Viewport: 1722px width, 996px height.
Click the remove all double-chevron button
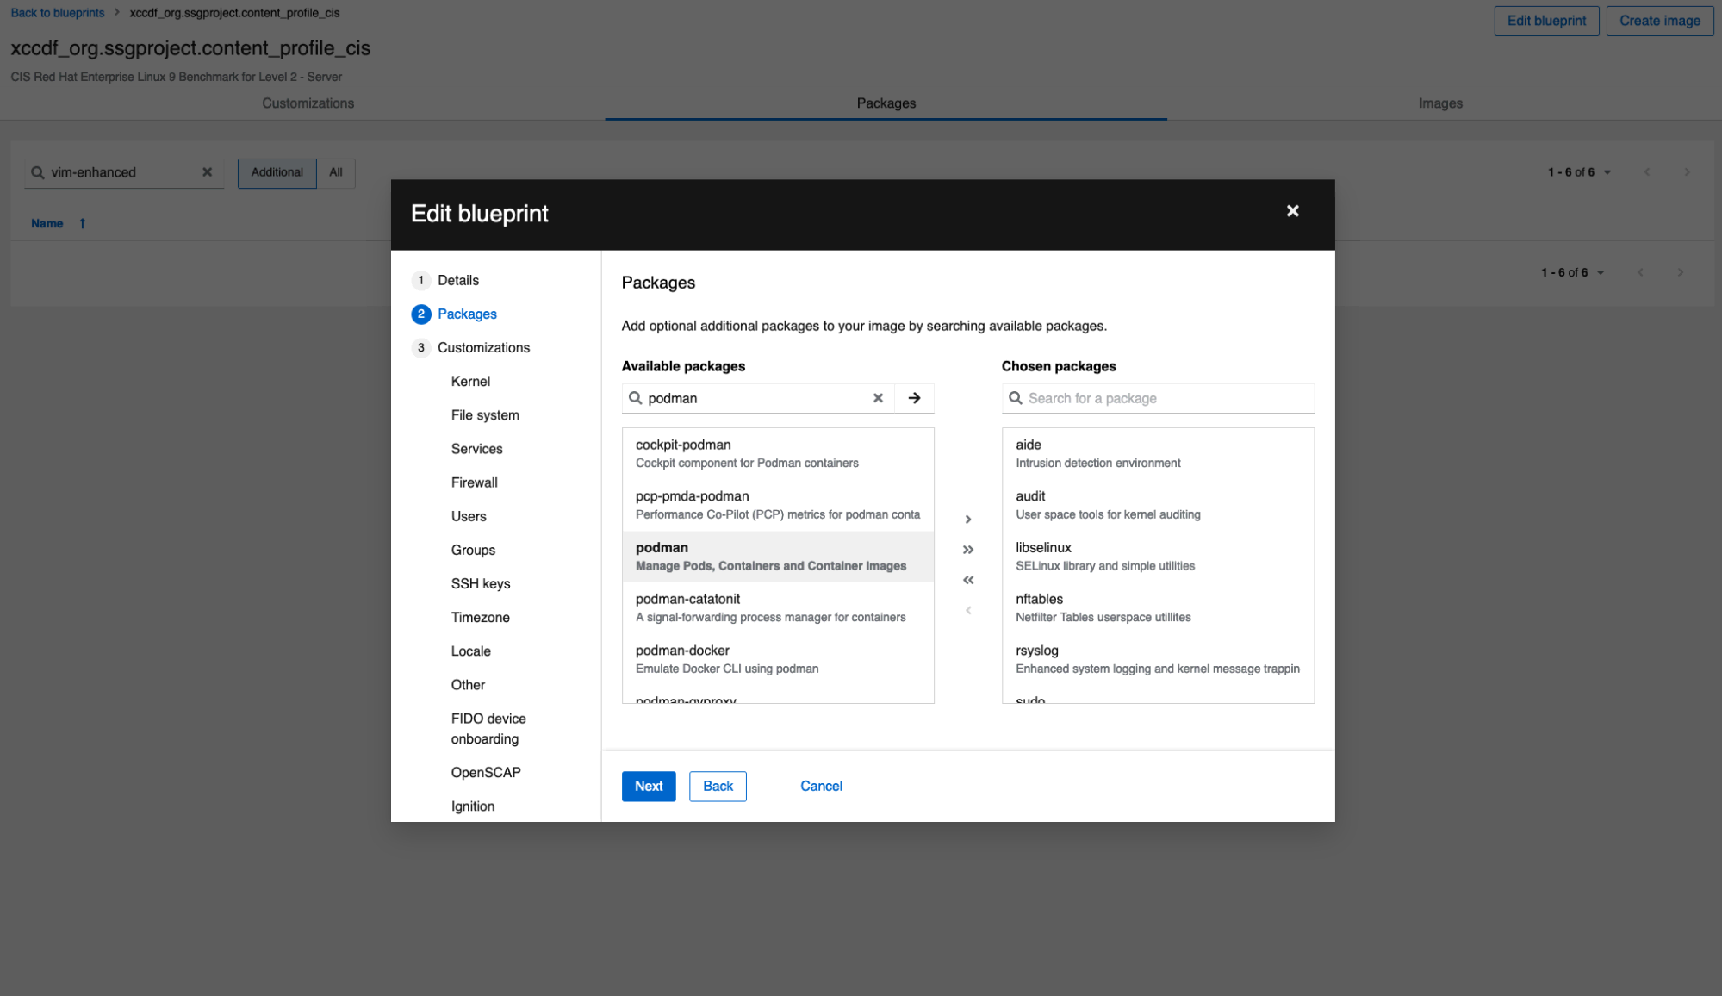coord(967,580)
